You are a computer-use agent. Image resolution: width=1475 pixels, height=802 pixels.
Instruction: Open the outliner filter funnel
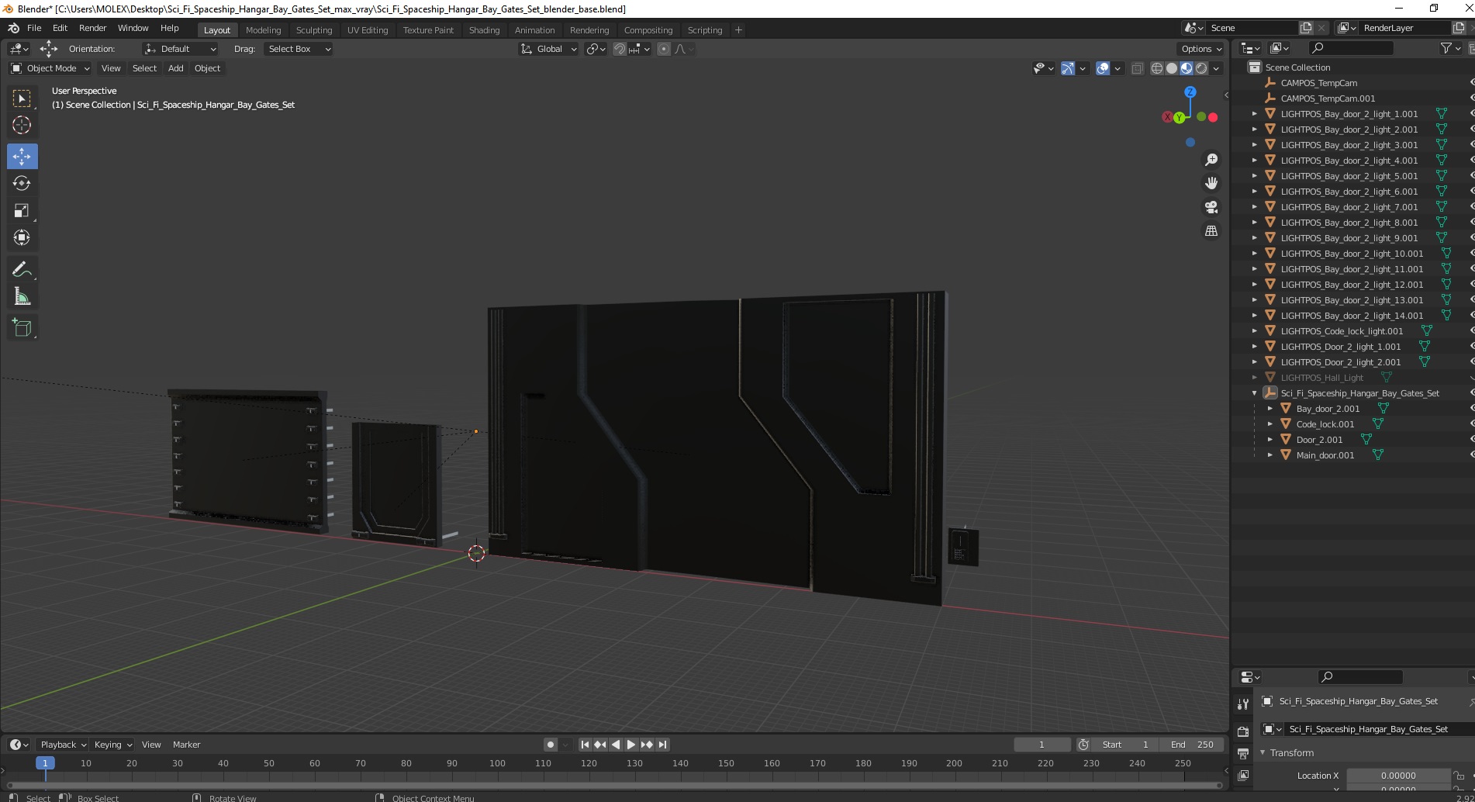(x=1446, y=48)
